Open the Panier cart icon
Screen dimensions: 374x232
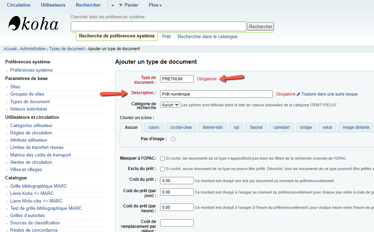click(x=121, y=5)
